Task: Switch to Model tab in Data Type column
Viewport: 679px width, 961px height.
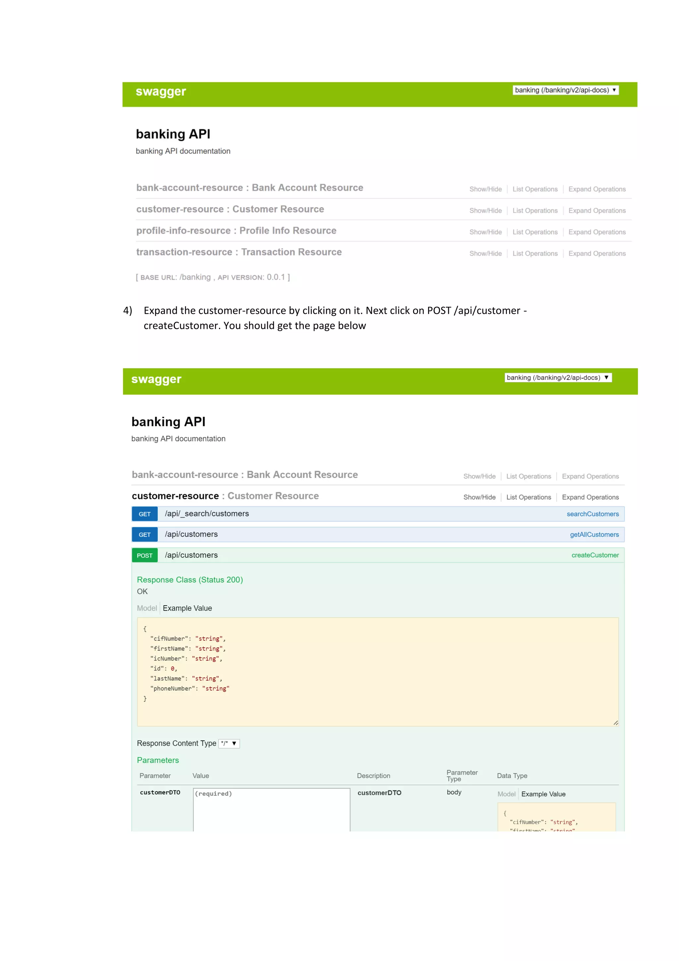Action: coord(506,794)
